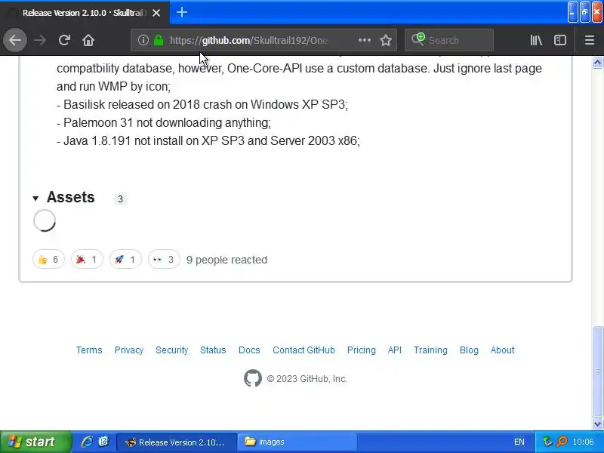Collapse the Assets section triangle
Screen dimensions: 604x453
[x=35, y=199]
